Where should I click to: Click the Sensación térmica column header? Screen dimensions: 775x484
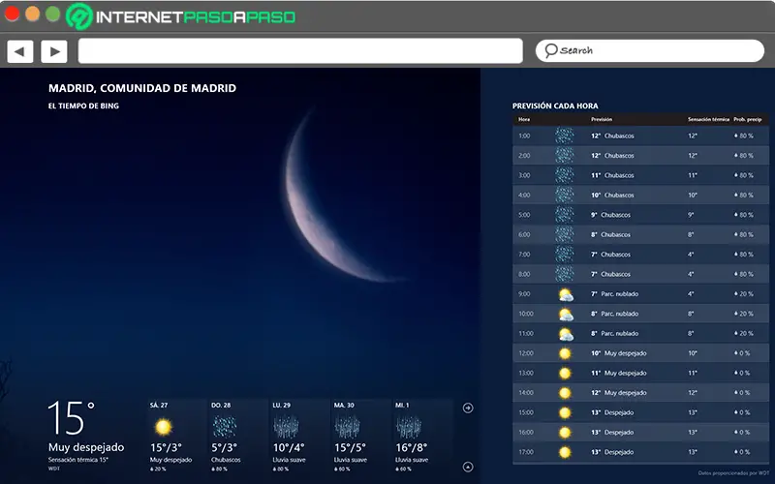coord(708,119)
